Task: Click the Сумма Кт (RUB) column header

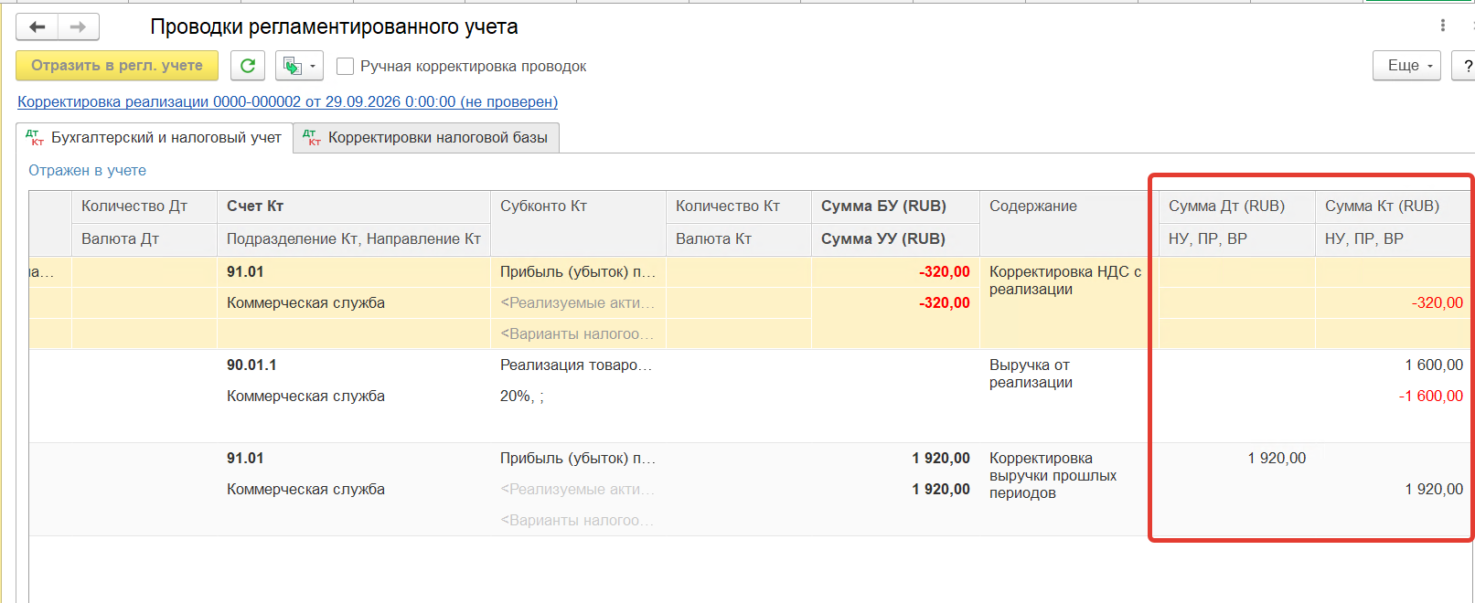Action: (x=1394, y=206)
